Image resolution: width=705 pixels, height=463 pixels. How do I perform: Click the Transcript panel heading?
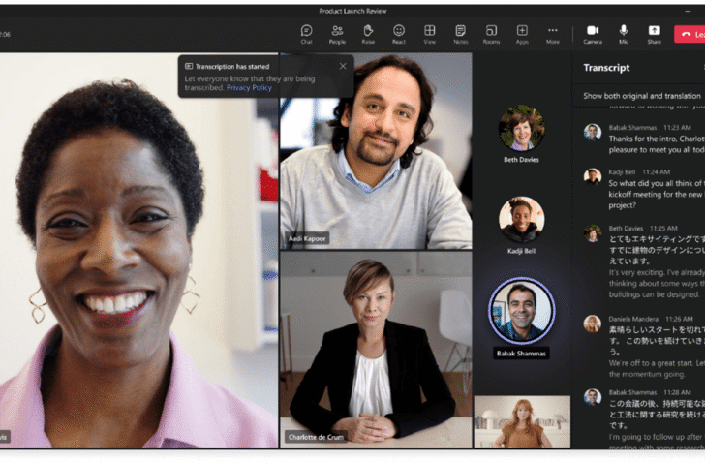click(x=606, y=68)
